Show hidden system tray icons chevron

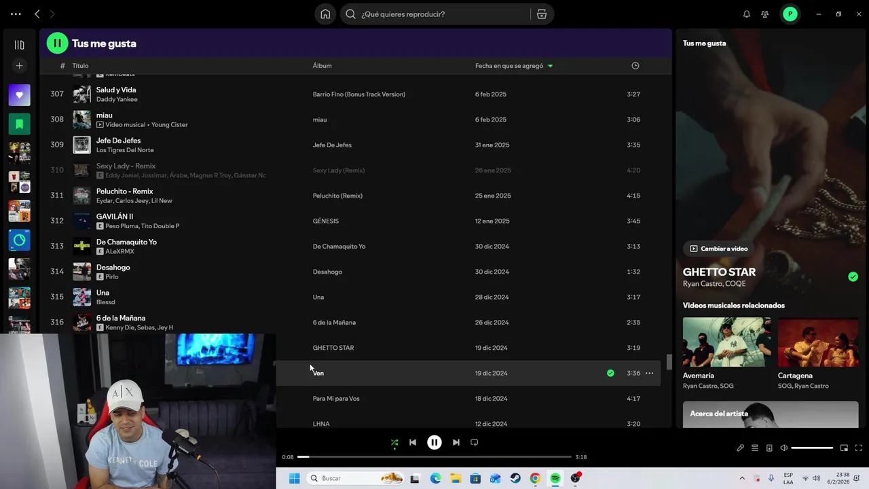[x=742, y=478]
